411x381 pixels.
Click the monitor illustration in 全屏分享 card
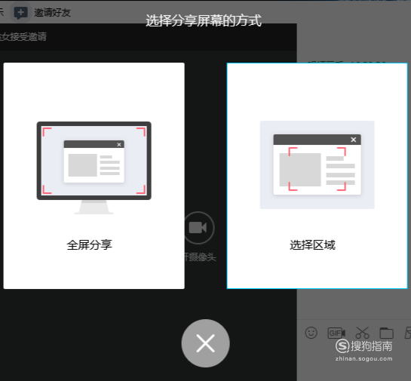[x=94, y=167]
